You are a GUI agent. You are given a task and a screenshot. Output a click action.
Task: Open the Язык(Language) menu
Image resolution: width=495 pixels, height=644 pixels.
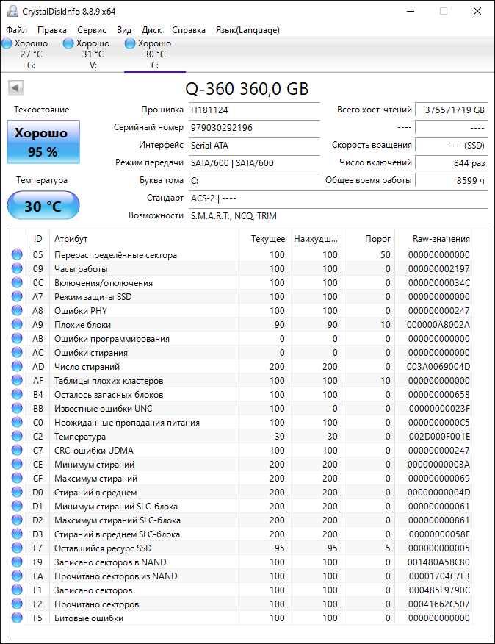pyautogui.click(x=247, y=30)
